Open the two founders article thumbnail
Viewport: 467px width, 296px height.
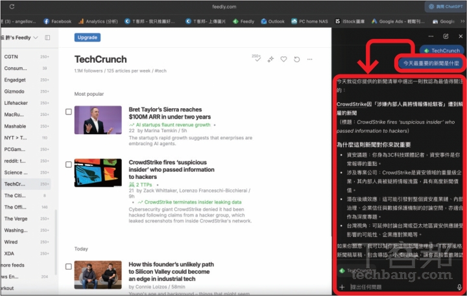tap(98, 275)
